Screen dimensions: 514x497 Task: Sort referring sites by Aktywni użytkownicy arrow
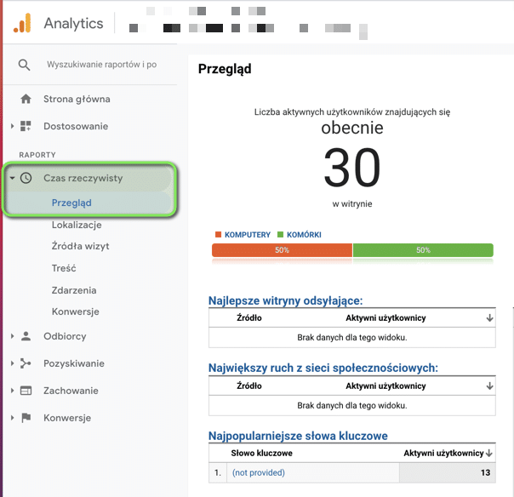click(x=489, y=318)
